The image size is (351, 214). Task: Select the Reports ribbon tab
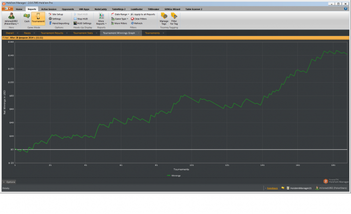(x=32, y=9)
